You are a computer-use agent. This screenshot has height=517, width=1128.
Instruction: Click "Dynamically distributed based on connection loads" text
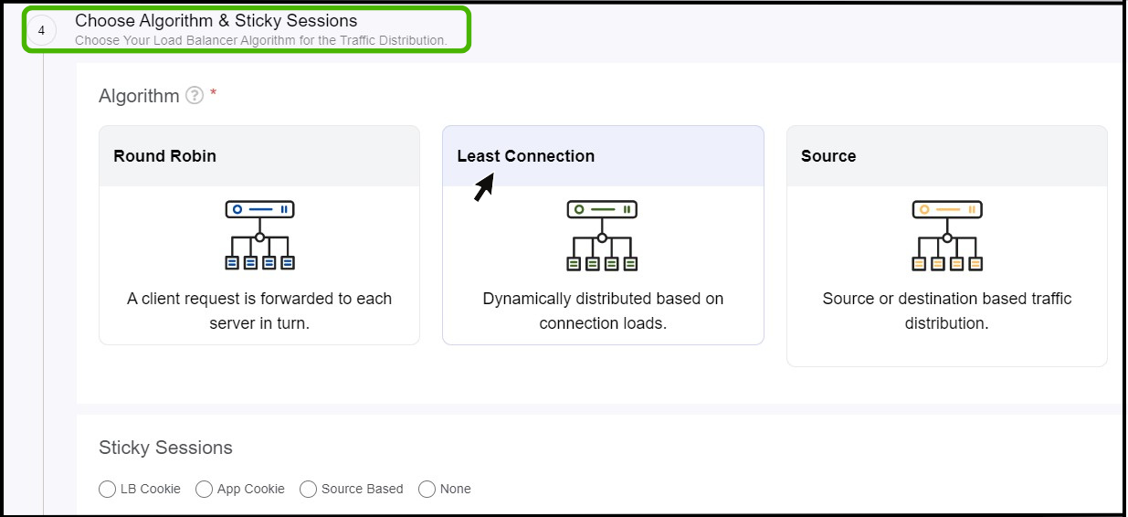(x=603, y=311)
